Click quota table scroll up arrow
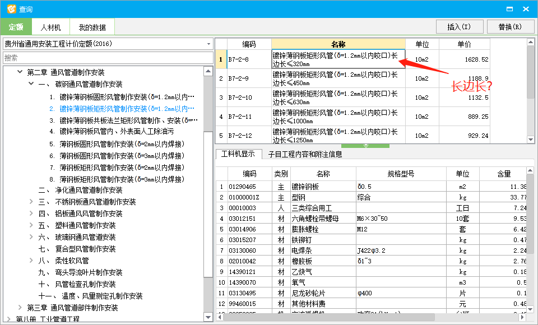538x325 pixels. 531,42
